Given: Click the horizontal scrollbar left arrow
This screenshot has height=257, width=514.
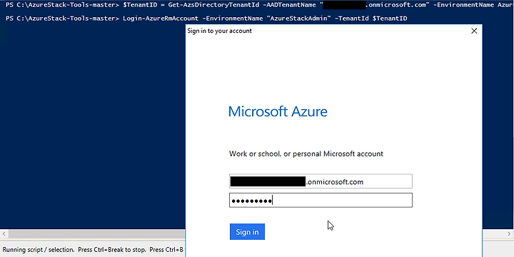Looking at the screenshot, I should [x=4, y=234].
